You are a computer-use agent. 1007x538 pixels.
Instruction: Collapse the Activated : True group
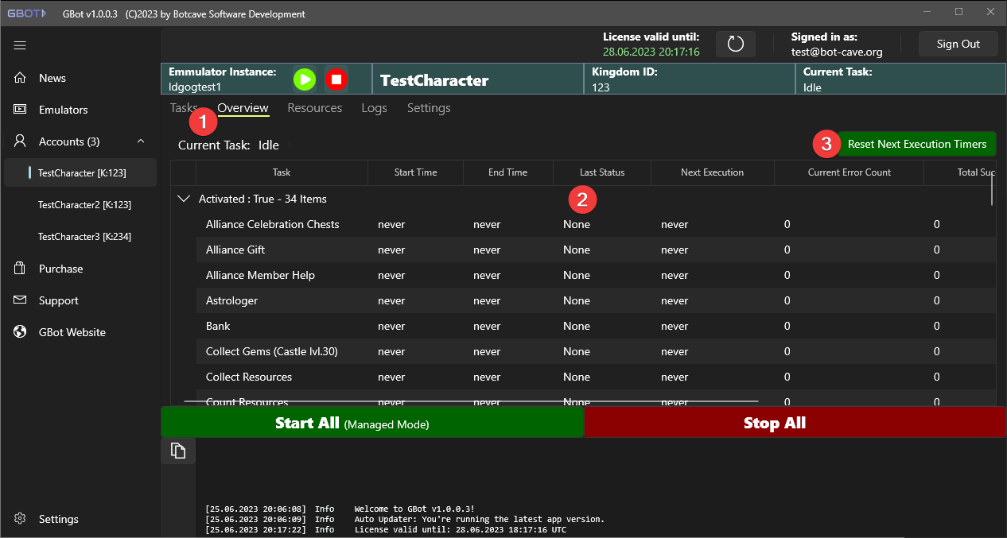pos(185,199)
